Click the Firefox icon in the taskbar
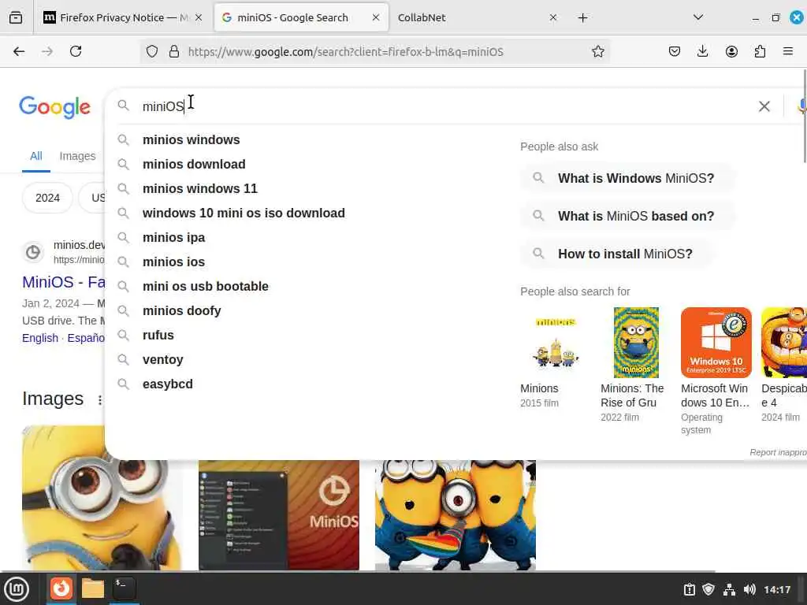This screenshot has height=605, width=807. (x=61, y=588)
